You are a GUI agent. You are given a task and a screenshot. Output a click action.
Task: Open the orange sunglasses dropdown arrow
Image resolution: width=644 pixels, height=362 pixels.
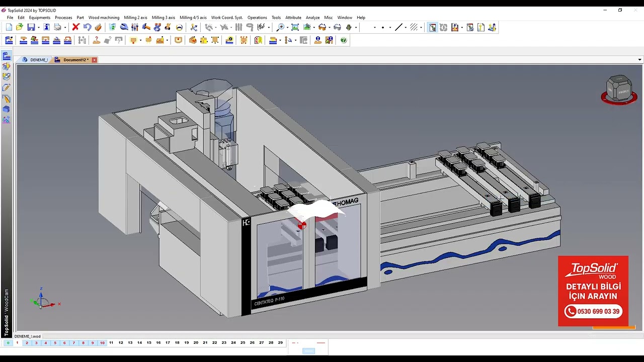point(329,28)
